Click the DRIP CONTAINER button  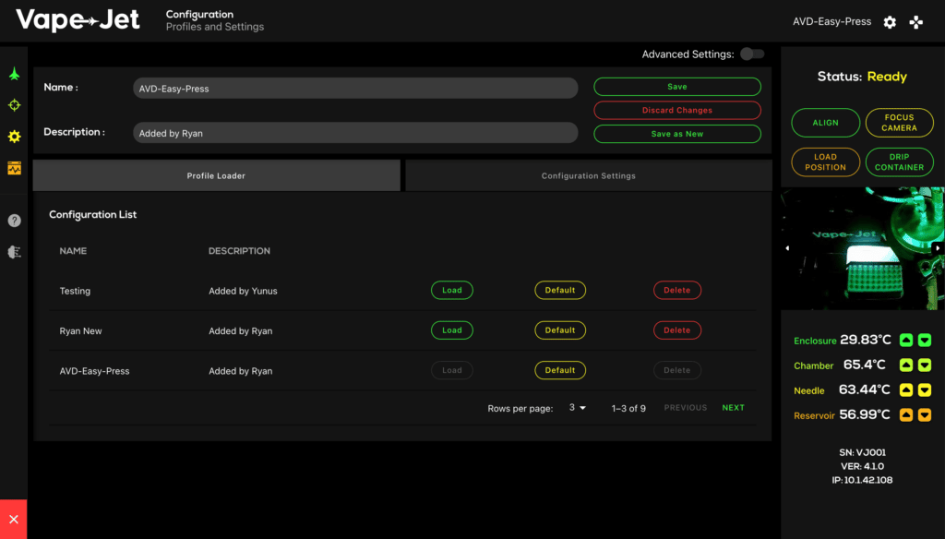click(x=899, y=162)
